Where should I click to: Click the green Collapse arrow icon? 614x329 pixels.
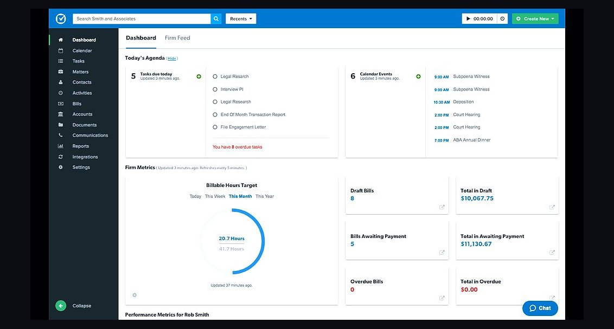tap(61, 306)
